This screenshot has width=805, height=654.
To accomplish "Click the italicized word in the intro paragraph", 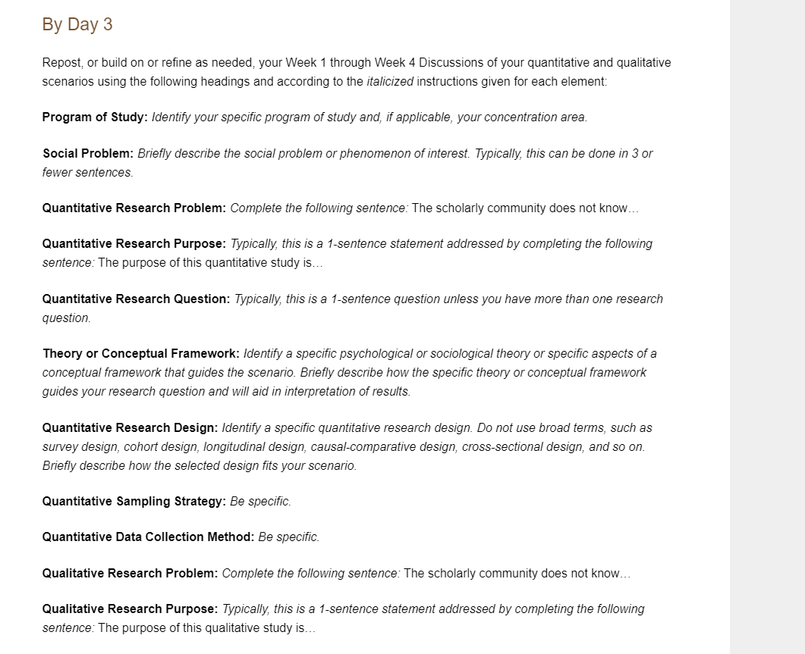I will pyautogui.click(x=390, y=82).
